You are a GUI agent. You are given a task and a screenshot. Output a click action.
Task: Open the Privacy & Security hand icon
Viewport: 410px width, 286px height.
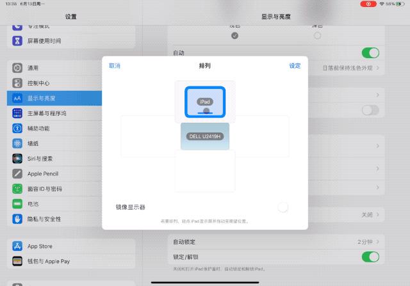click(17, 219)
